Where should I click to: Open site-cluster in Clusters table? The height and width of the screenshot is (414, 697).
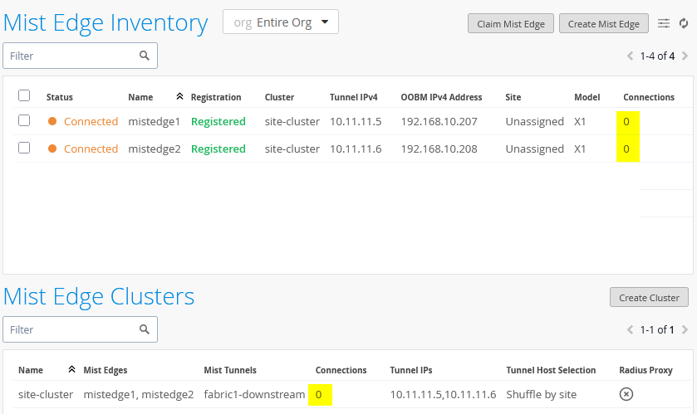(x=46, y=394)
